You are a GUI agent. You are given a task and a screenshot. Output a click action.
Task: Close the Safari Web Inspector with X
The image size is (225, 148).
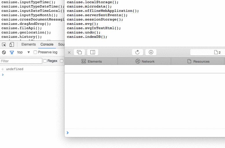69,53
